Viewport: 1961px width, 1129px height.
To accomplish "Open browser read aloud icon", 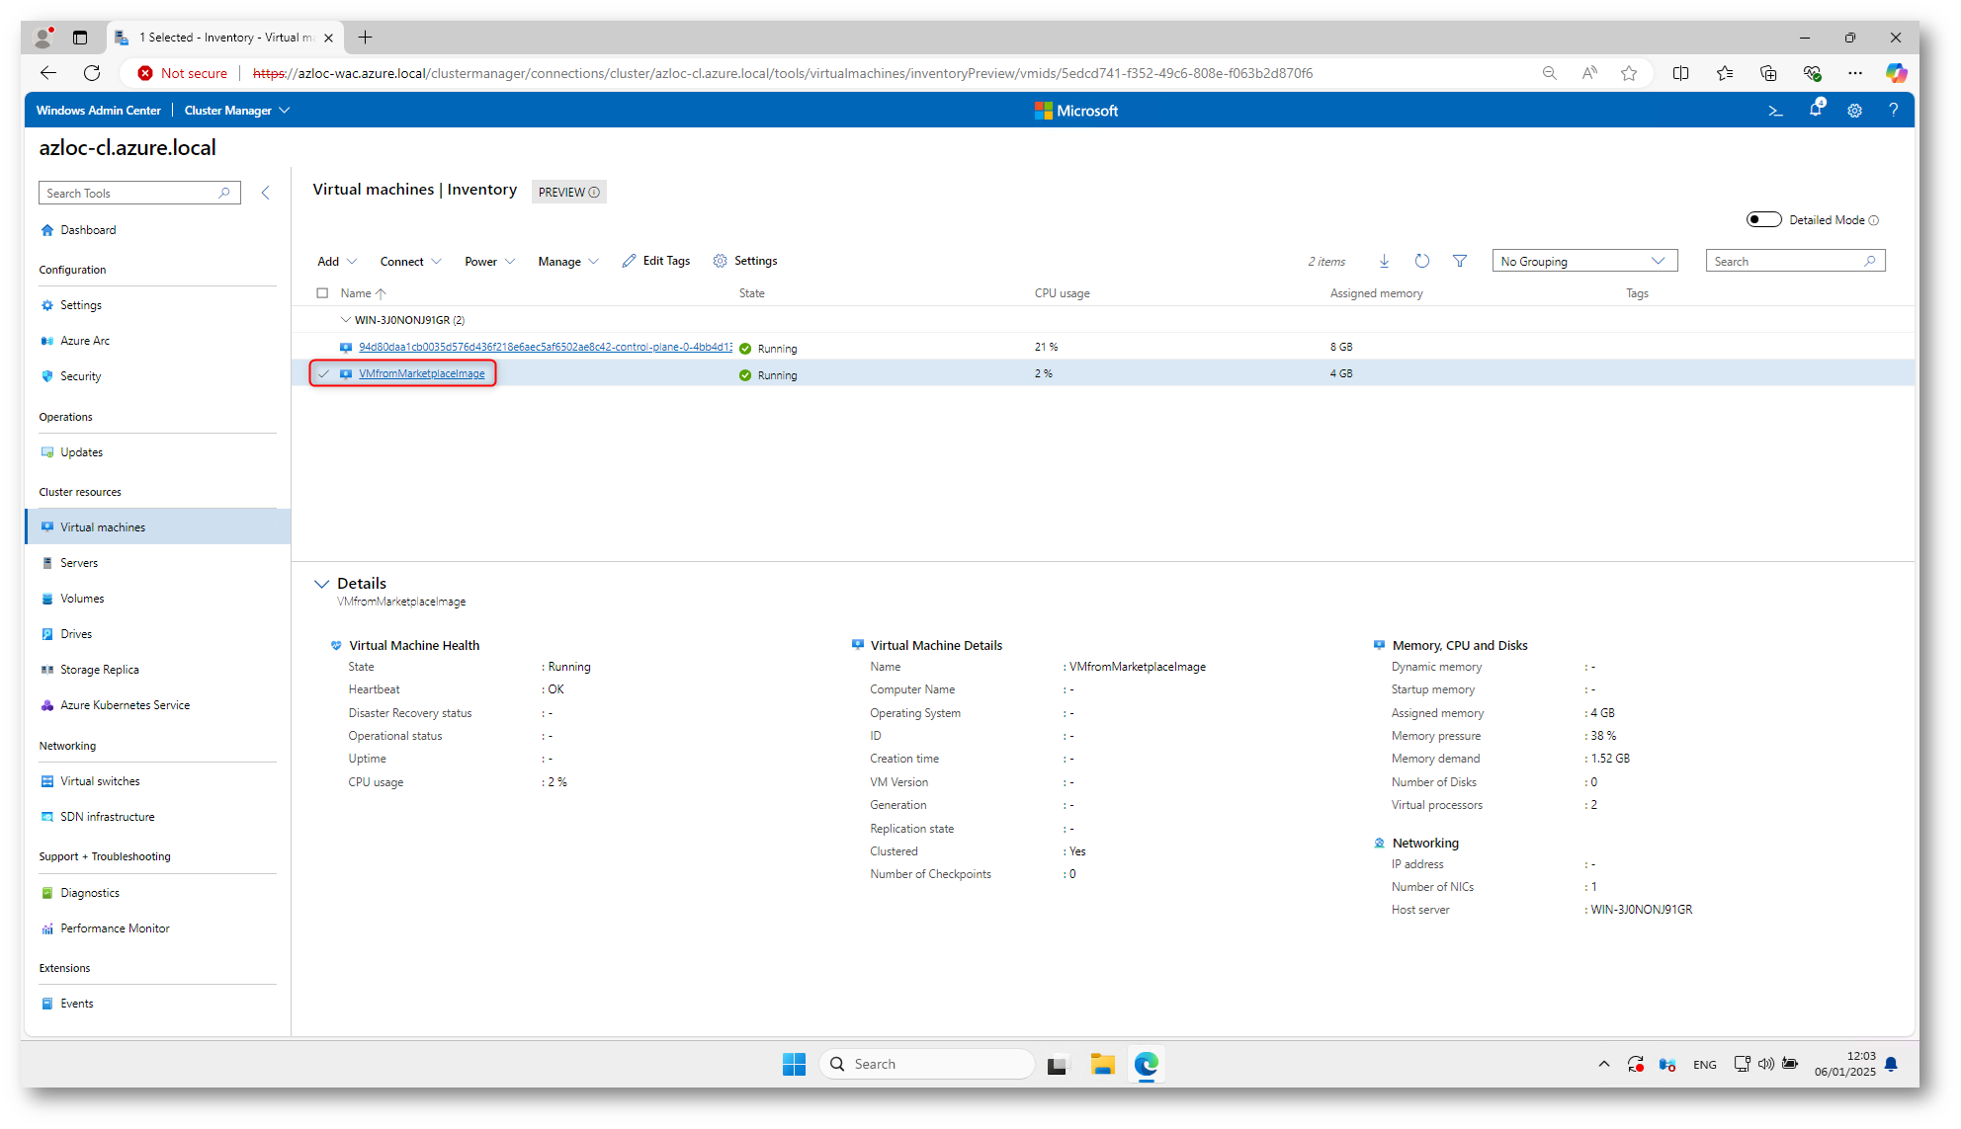I will click(1589, 73).
